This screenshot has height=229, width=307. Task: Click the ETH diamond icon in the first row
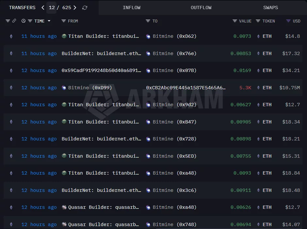point(11,36)
